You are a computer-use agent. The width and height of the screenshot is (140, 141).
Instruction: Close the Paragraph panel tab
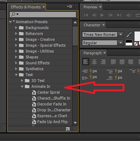pos(104,53)
